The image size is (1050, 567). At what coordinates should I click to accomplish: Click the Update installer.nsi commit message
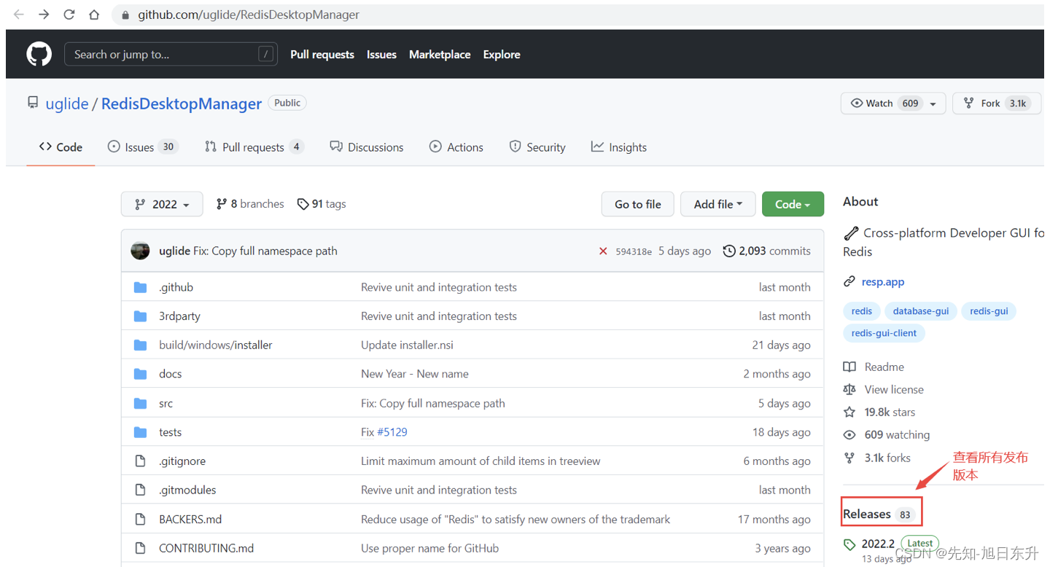click(407, 345)
